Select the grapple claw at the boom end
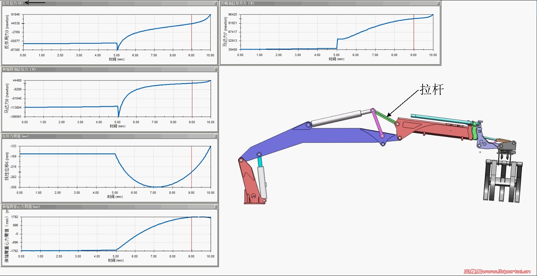The height and width of the screenshot is (276, 537). [503, 181]
